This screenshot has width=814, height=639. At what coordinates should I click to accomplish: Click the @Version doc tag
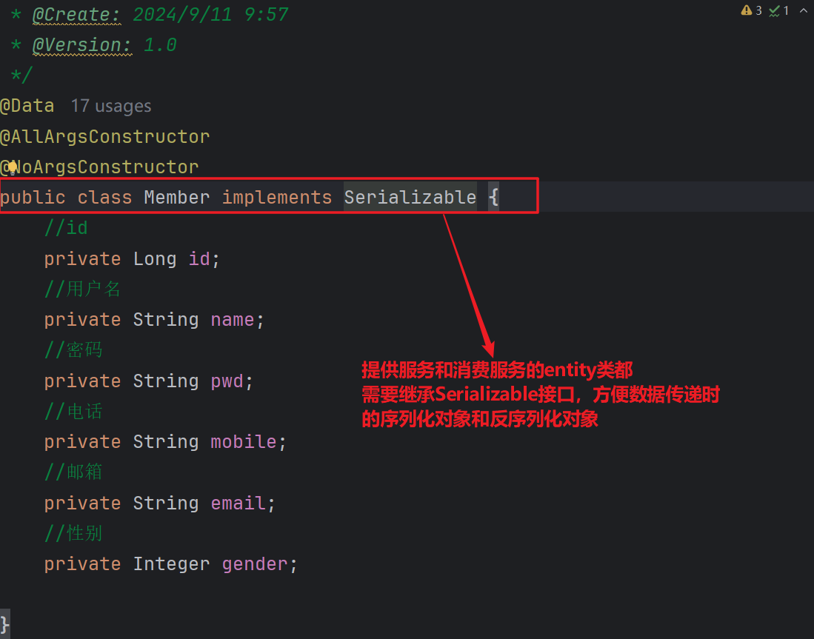point(82,45)
